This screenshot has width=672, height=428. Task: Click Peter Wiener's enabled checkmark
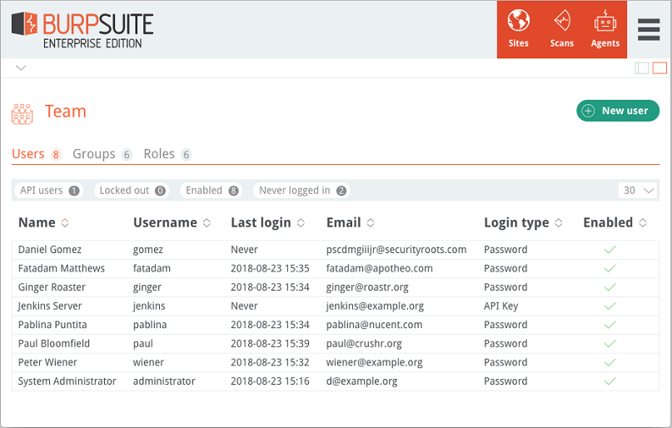pyautogui.click(x=610, y=362)
